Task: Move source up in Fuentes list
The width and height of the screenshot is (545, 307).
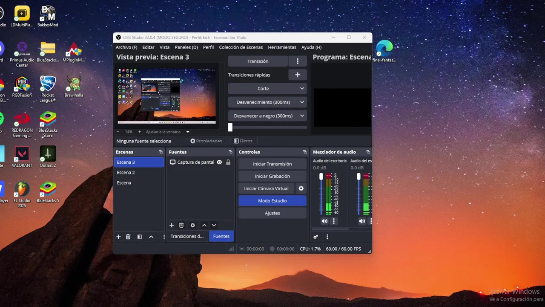Action: pyautogui.click(x=204, y=225)
